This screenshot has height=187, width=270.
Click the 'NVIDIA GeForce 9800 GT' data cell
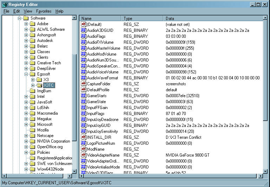pyautogui.click(x=187, y=155)
